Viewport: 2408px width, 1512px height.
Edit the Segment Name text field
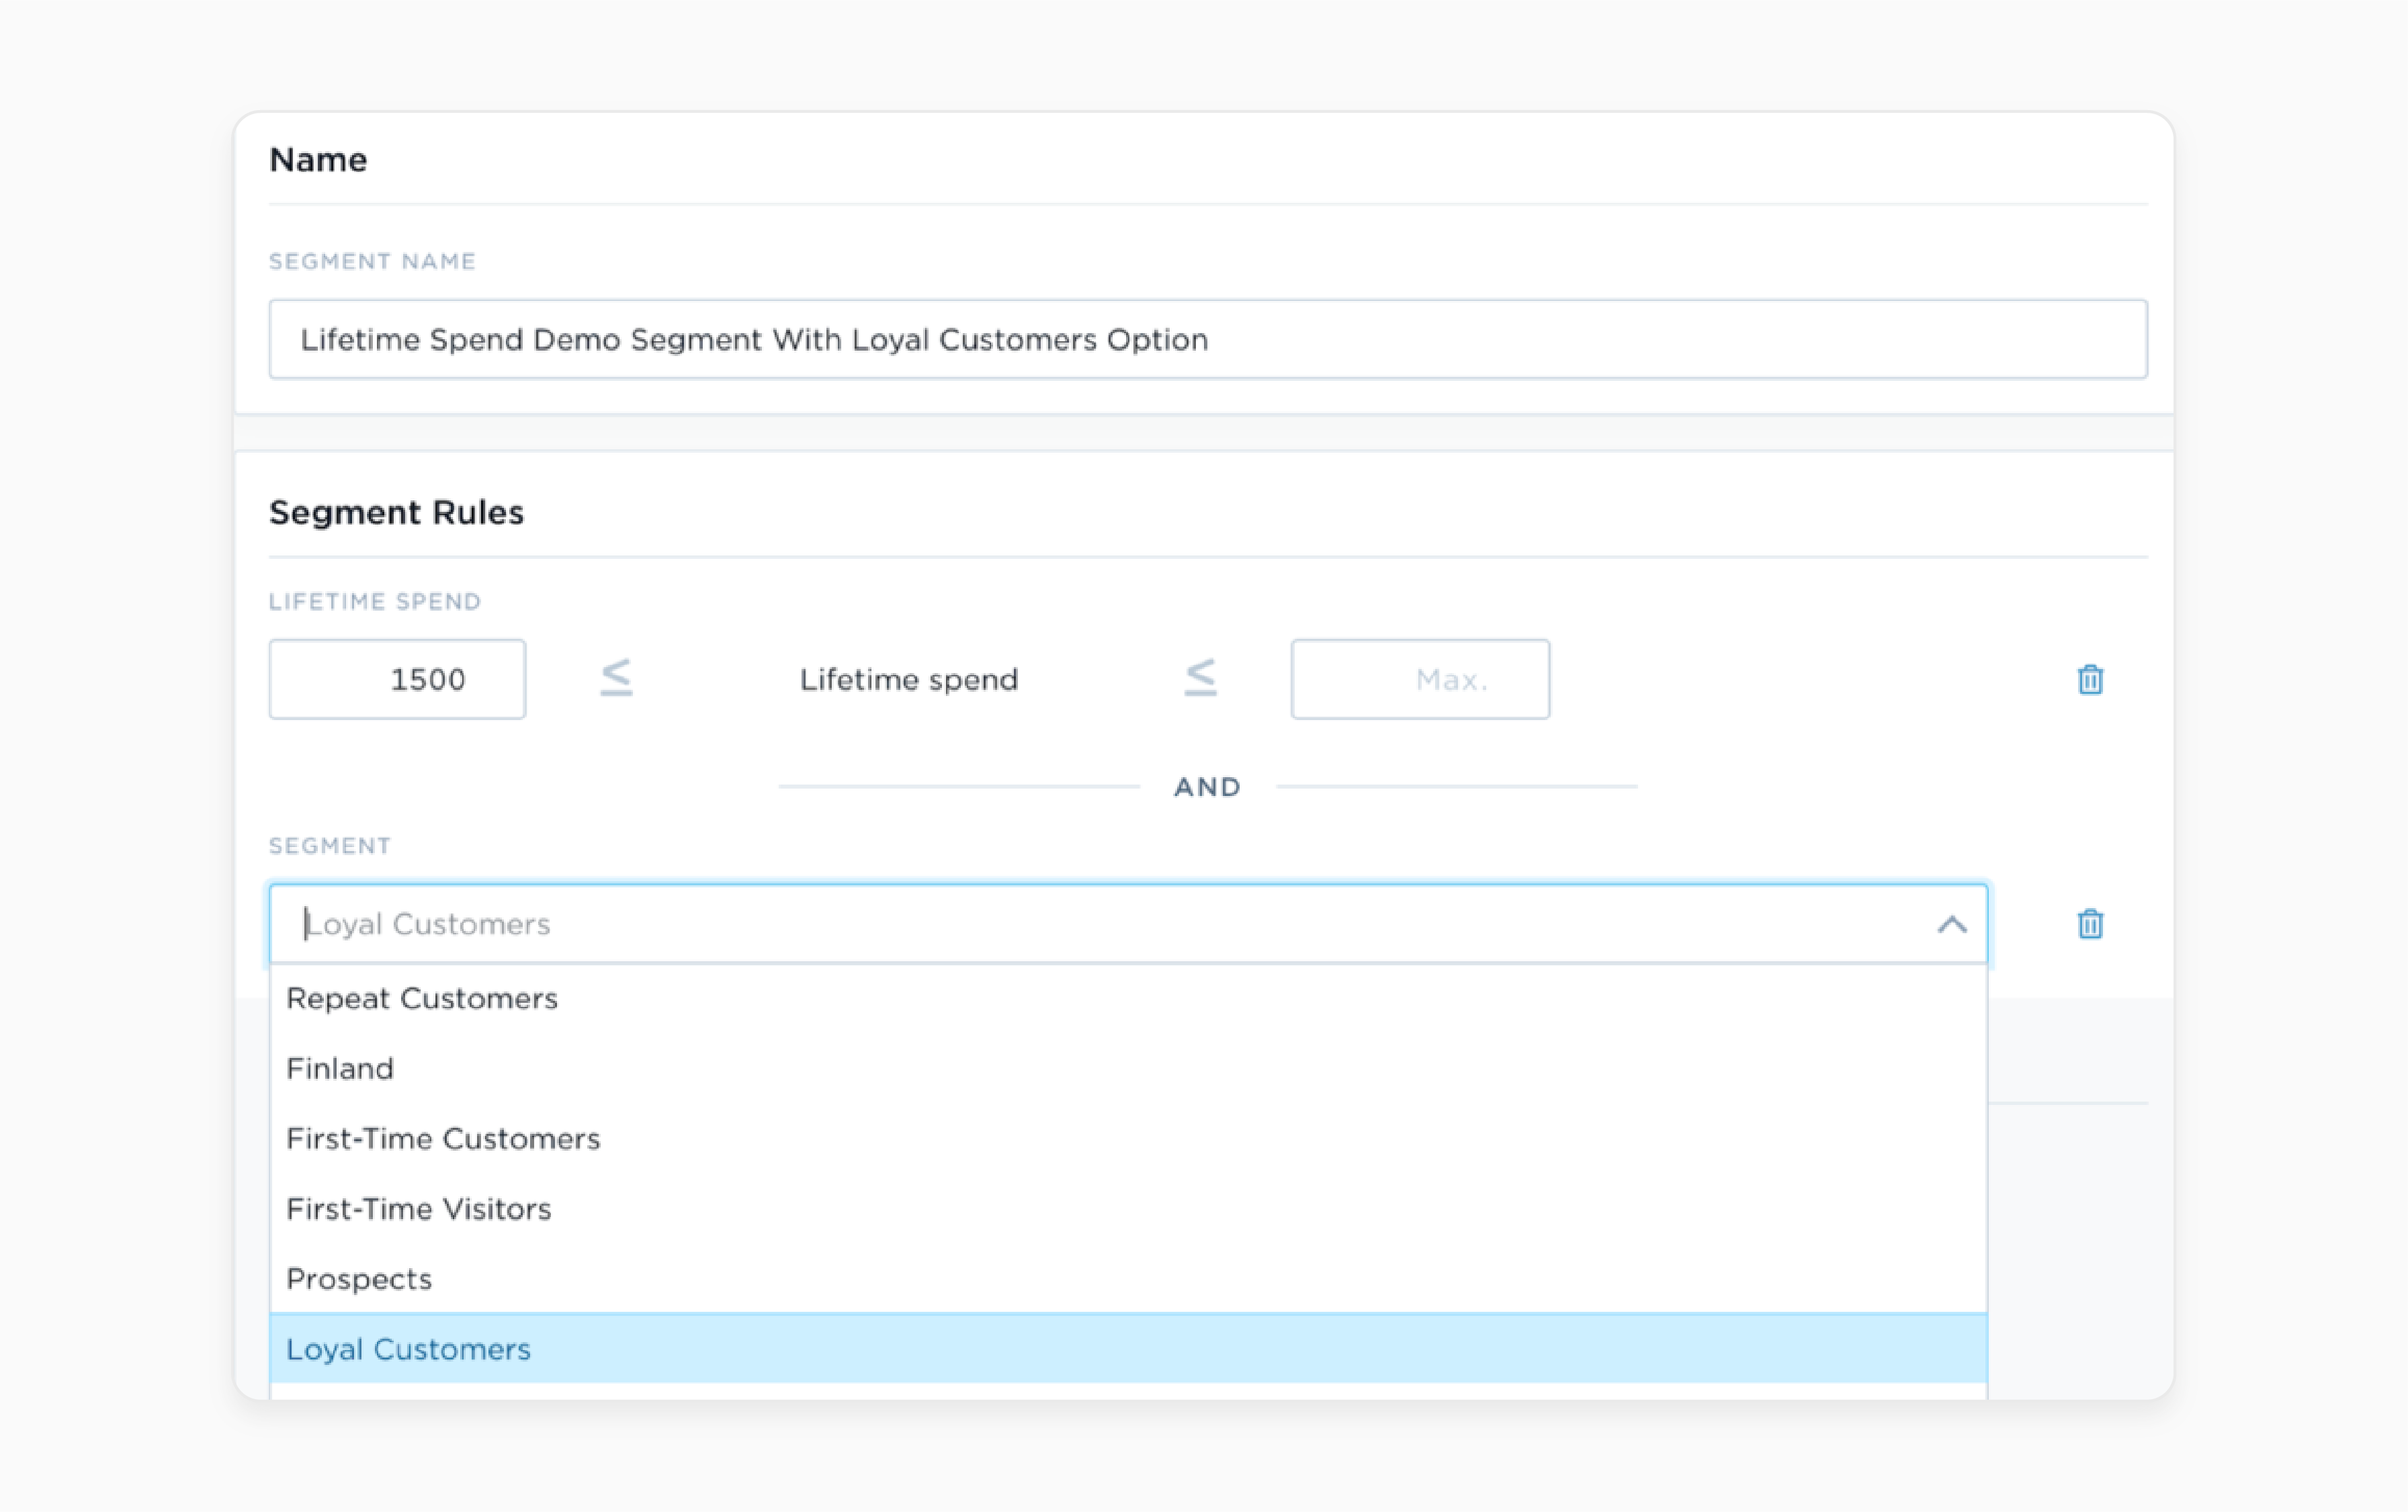click(x=1208, y=340)
